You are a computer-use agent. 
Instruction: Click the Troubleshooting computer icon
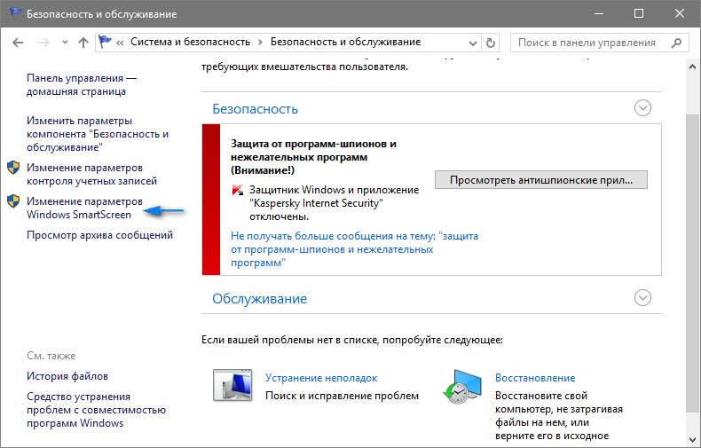[233, 384]
